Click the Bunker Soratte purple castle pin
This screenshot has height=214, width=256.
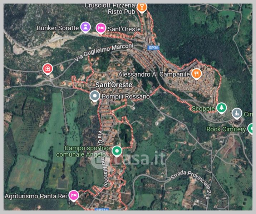pos(85,27)
